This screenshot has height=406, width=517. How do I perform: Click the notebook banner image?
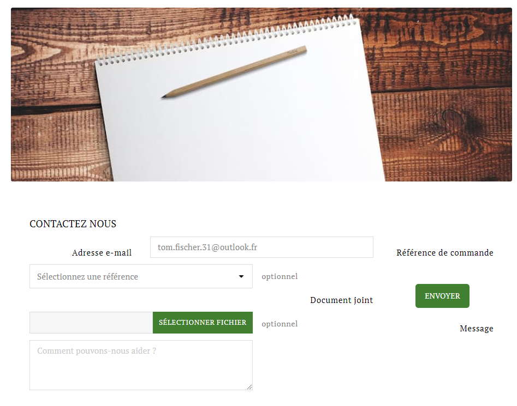pos(262,94)
